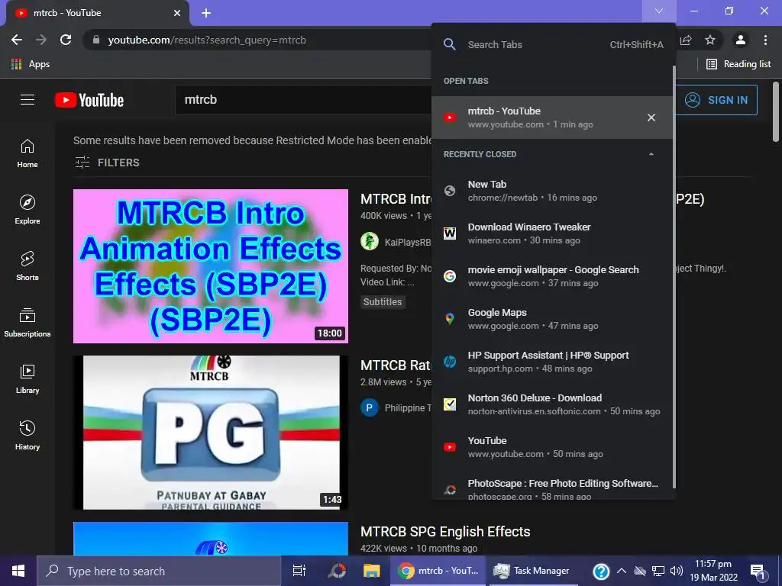Click the YouTube logo
The image size is (782, 586).
(x=89, y=100)
